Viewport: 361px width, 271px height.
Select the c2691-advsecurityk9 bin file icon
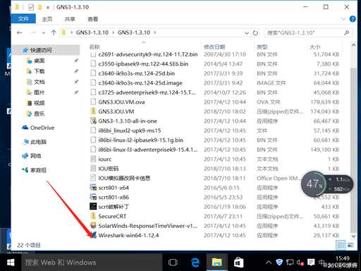(93, 54)
